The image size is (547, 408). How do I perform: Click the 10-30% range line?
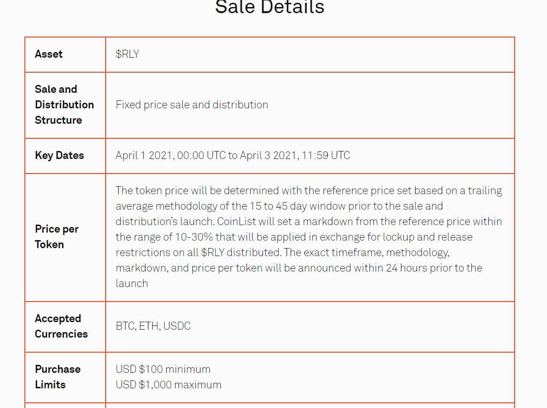tap(294, 237)
